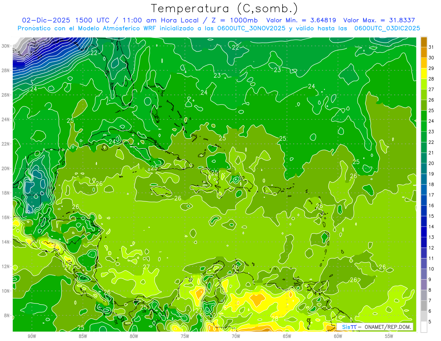
Task: Click the '8N' latitude axis label
Action: coord(7,315)
